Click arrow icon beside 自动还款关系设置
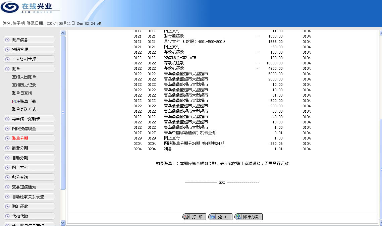 click(x=7, y=197)
